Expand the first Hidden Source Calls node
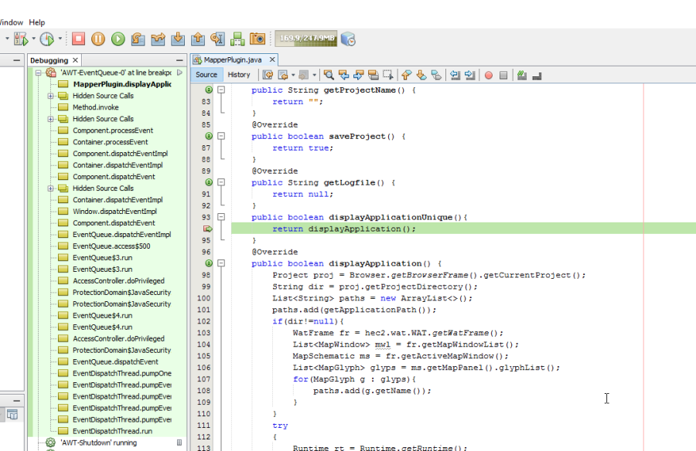Viewport: 696px width, 451px height. [50, 96]
